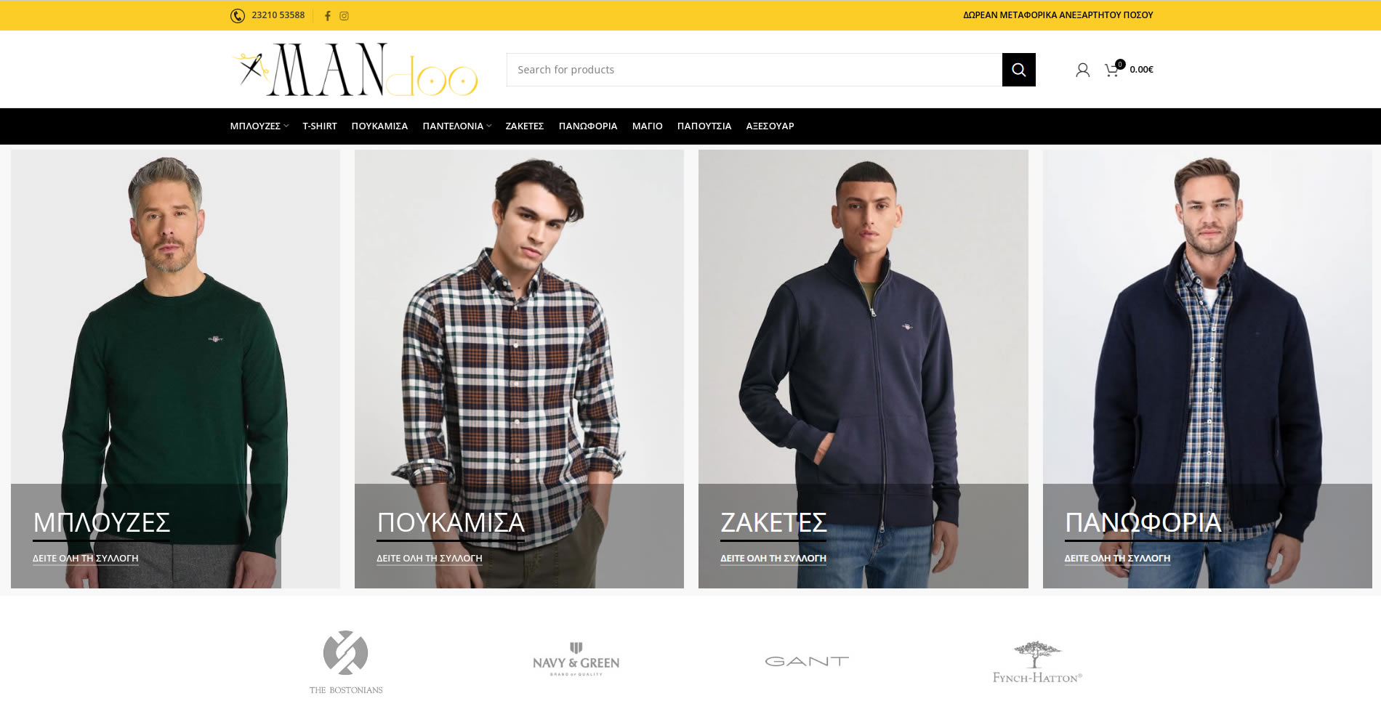The image size is (1381, 701).
Task: Open the Instagram social icon
Action: (x=345, y=16)
